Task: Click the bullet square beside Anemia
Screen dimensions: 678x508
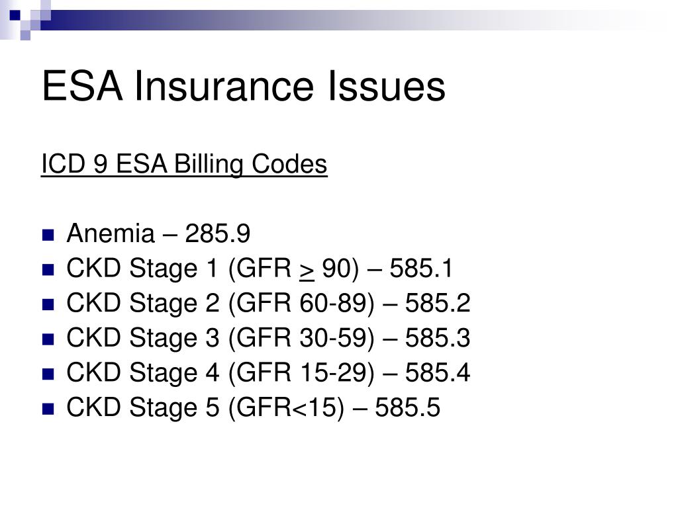Action: pyautogui.click(x=48, y=235)
